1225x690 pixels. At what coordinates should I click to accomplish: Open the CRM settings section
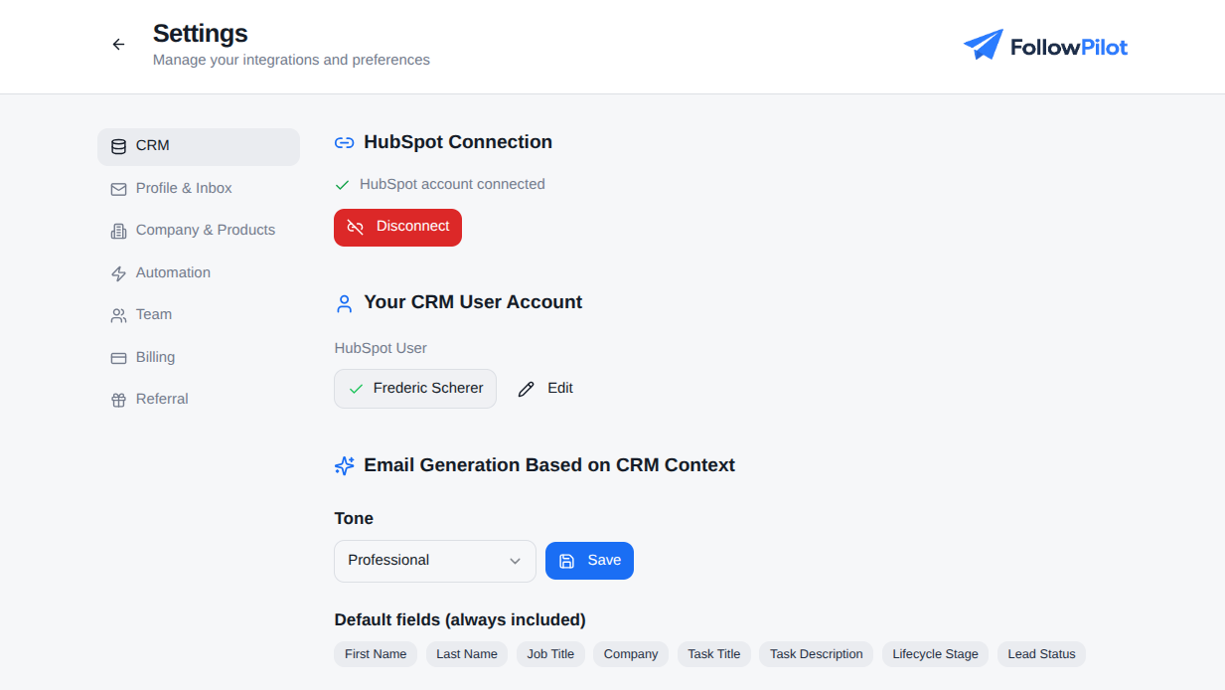coord(199,146)
